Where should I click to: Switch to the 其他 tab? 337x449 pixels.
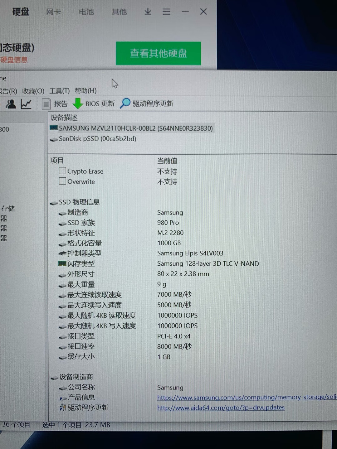click(119, 12)
